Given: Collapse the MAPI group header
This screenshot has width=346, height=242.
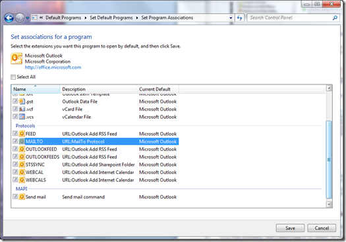Looking at the screenshot, I should point(21,189).
